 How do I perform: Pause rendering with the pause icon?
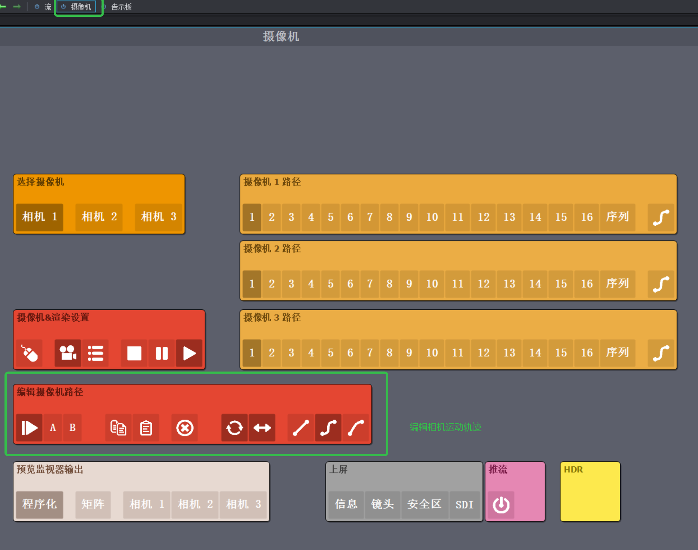pos(162,353)
